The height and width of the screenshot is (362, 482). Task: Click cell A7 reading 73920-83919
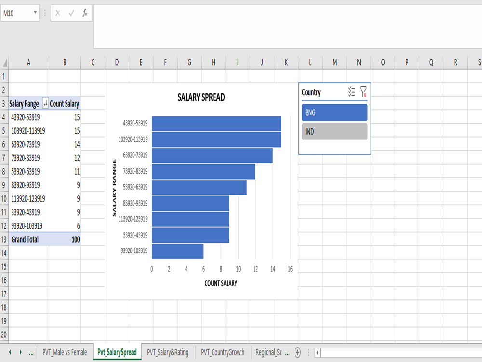pos(28,158)
